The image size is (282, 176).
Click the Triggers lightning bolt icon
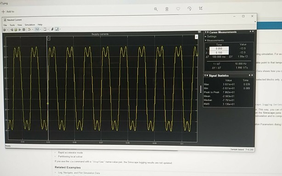[x=52, y=29]
